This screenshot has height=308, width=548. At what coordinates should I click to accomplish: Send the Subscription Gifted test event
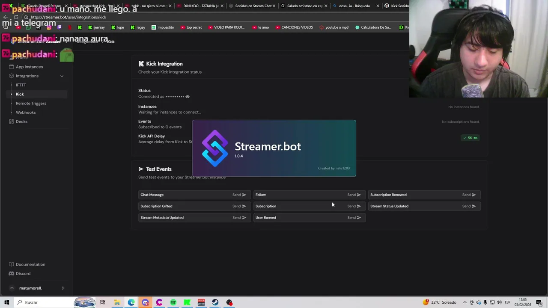point(239,206)
